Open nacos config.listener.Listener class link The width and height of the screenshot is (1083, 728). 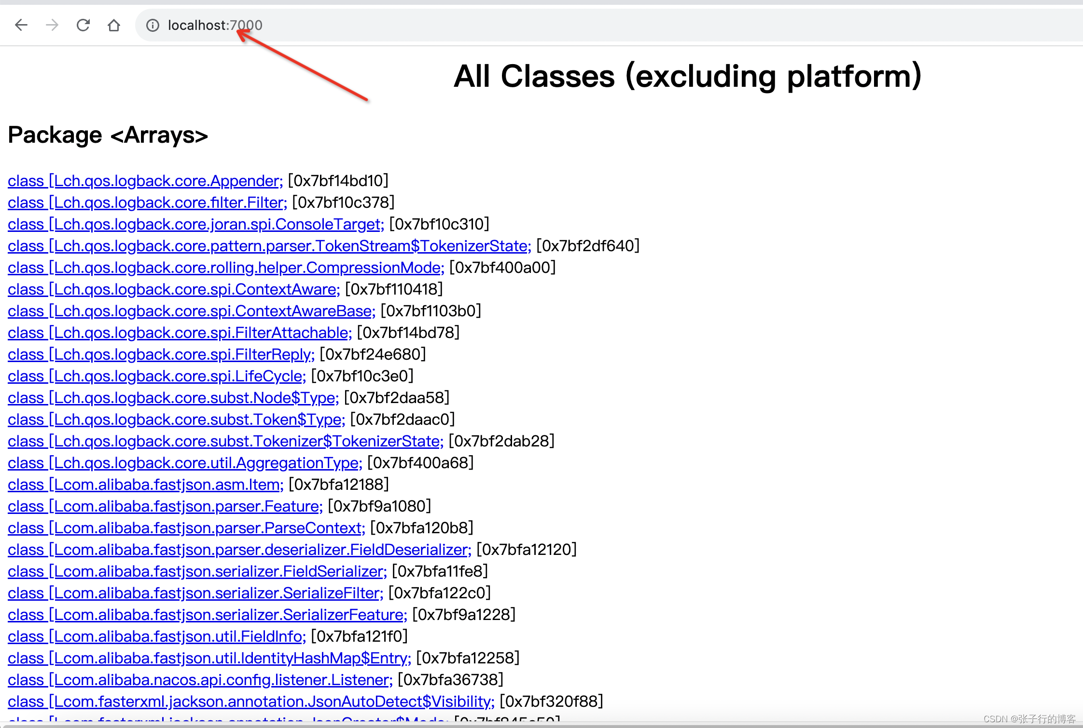click(x=200, y=680)
